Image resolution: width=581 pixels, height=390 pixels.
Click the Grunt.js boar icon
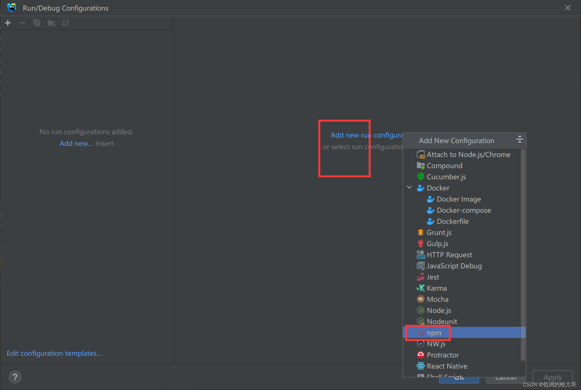coord(421,232)
